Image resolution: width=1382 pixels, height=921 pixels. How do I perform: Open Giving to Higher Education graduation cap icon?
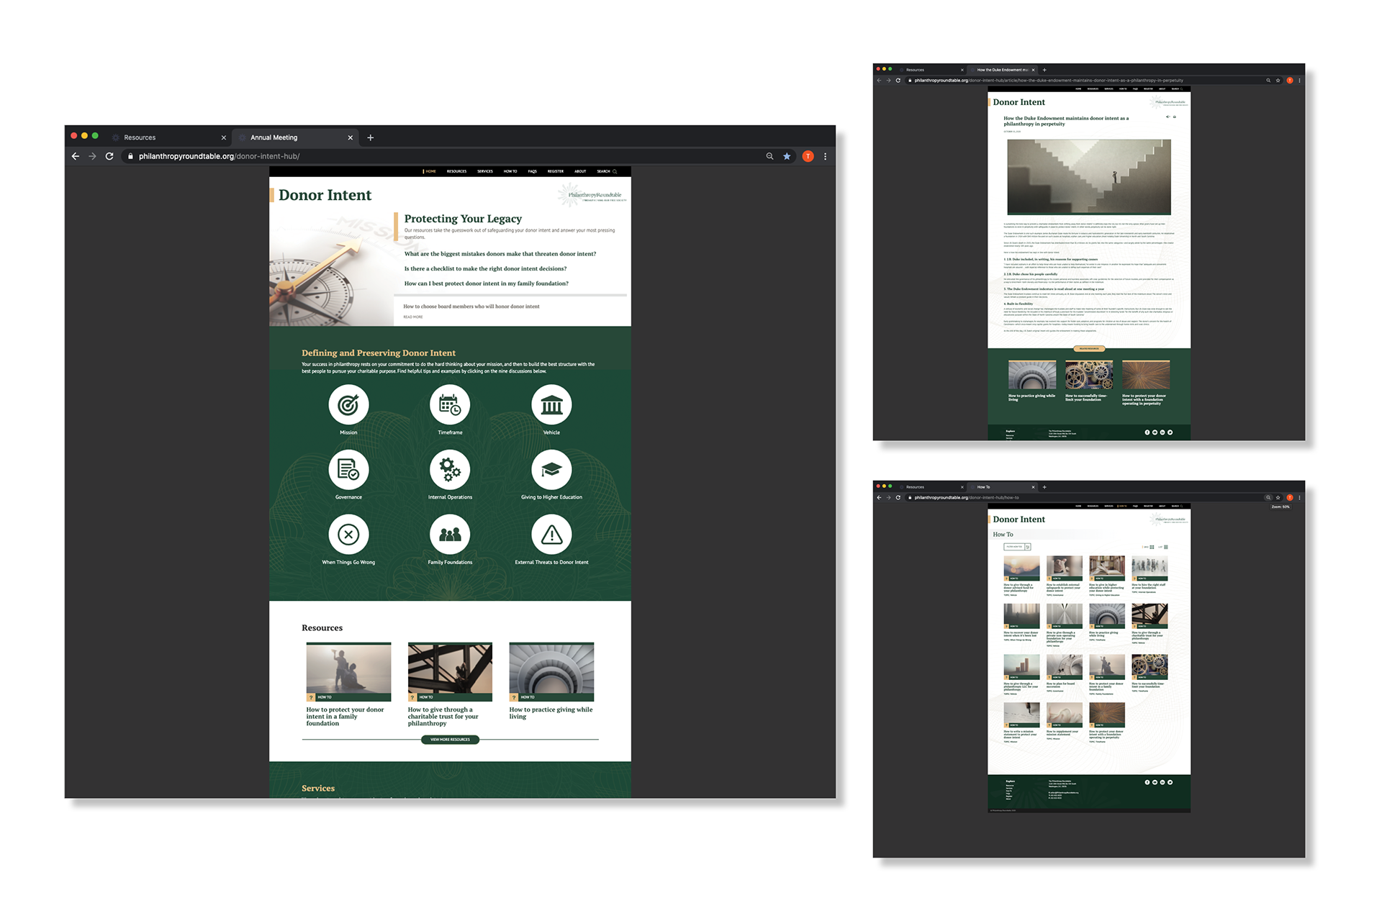pos(551,469)
